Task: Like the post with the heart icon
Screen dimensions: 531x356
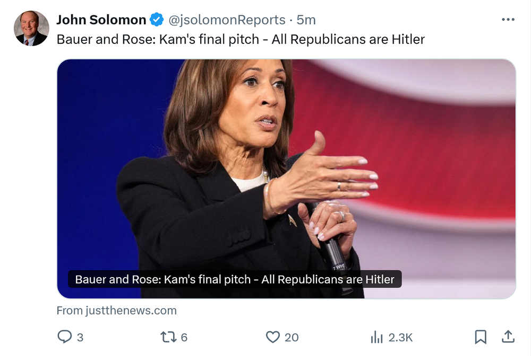Action: (272, 337)
